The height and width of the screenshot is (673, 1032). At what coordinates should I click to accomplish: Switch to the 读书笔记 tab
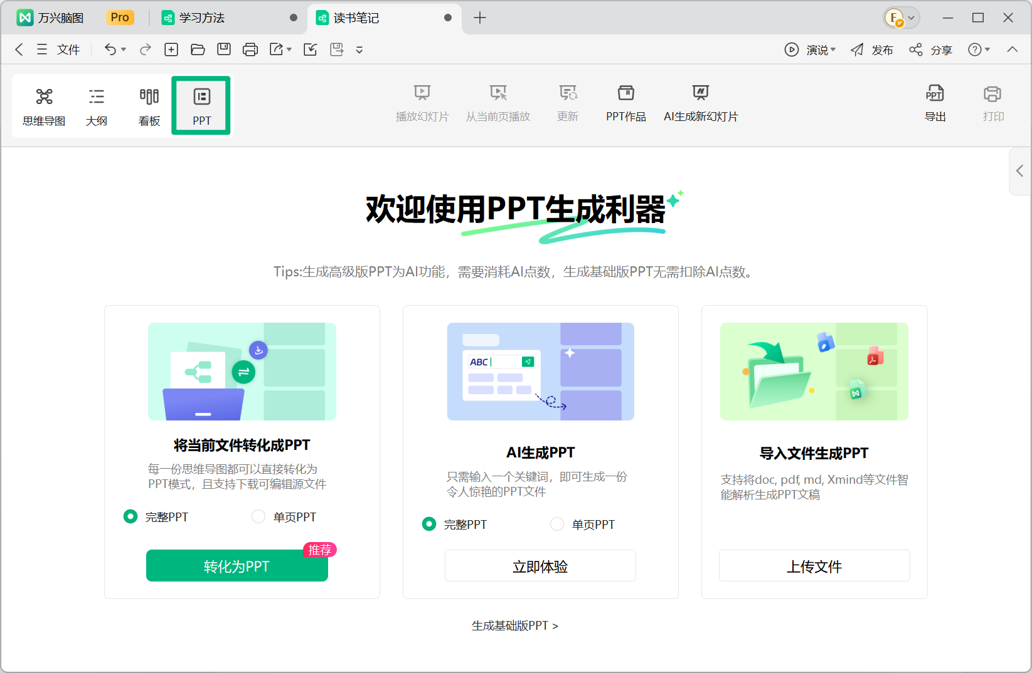pos(384,18)
